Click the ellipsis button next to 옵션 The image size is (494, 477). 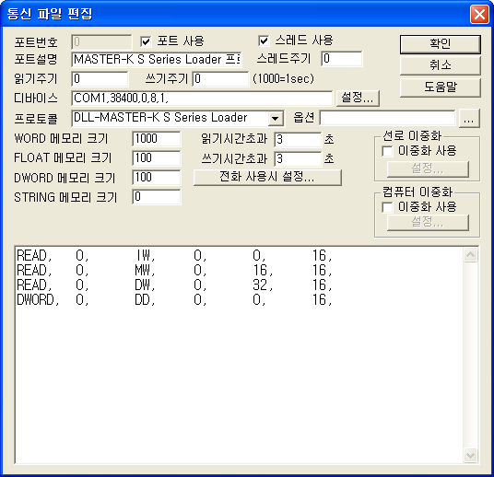coord(469,119)
